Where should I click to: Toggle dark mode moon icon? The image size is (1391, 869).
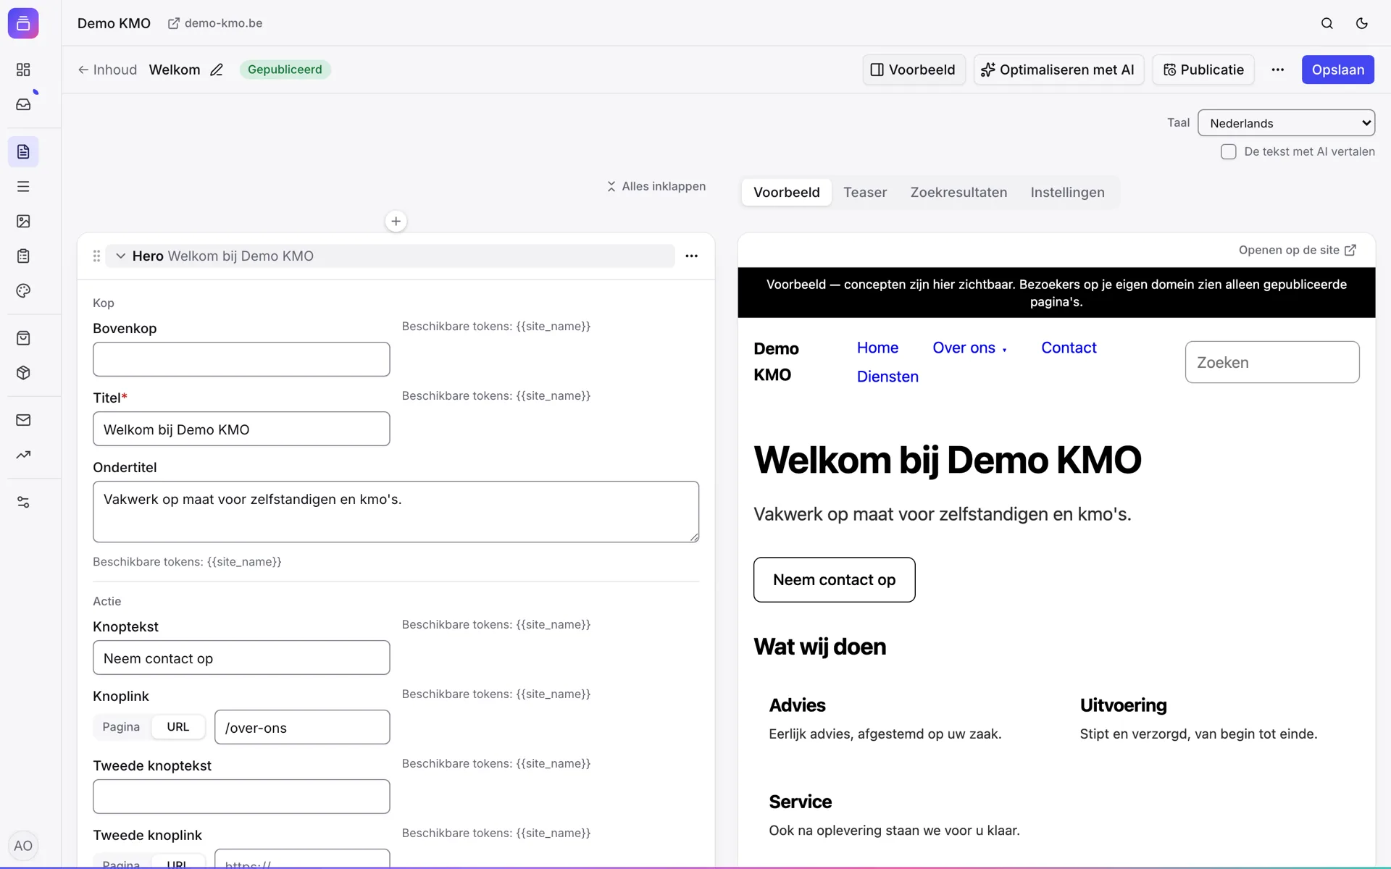pos(1361,23)
